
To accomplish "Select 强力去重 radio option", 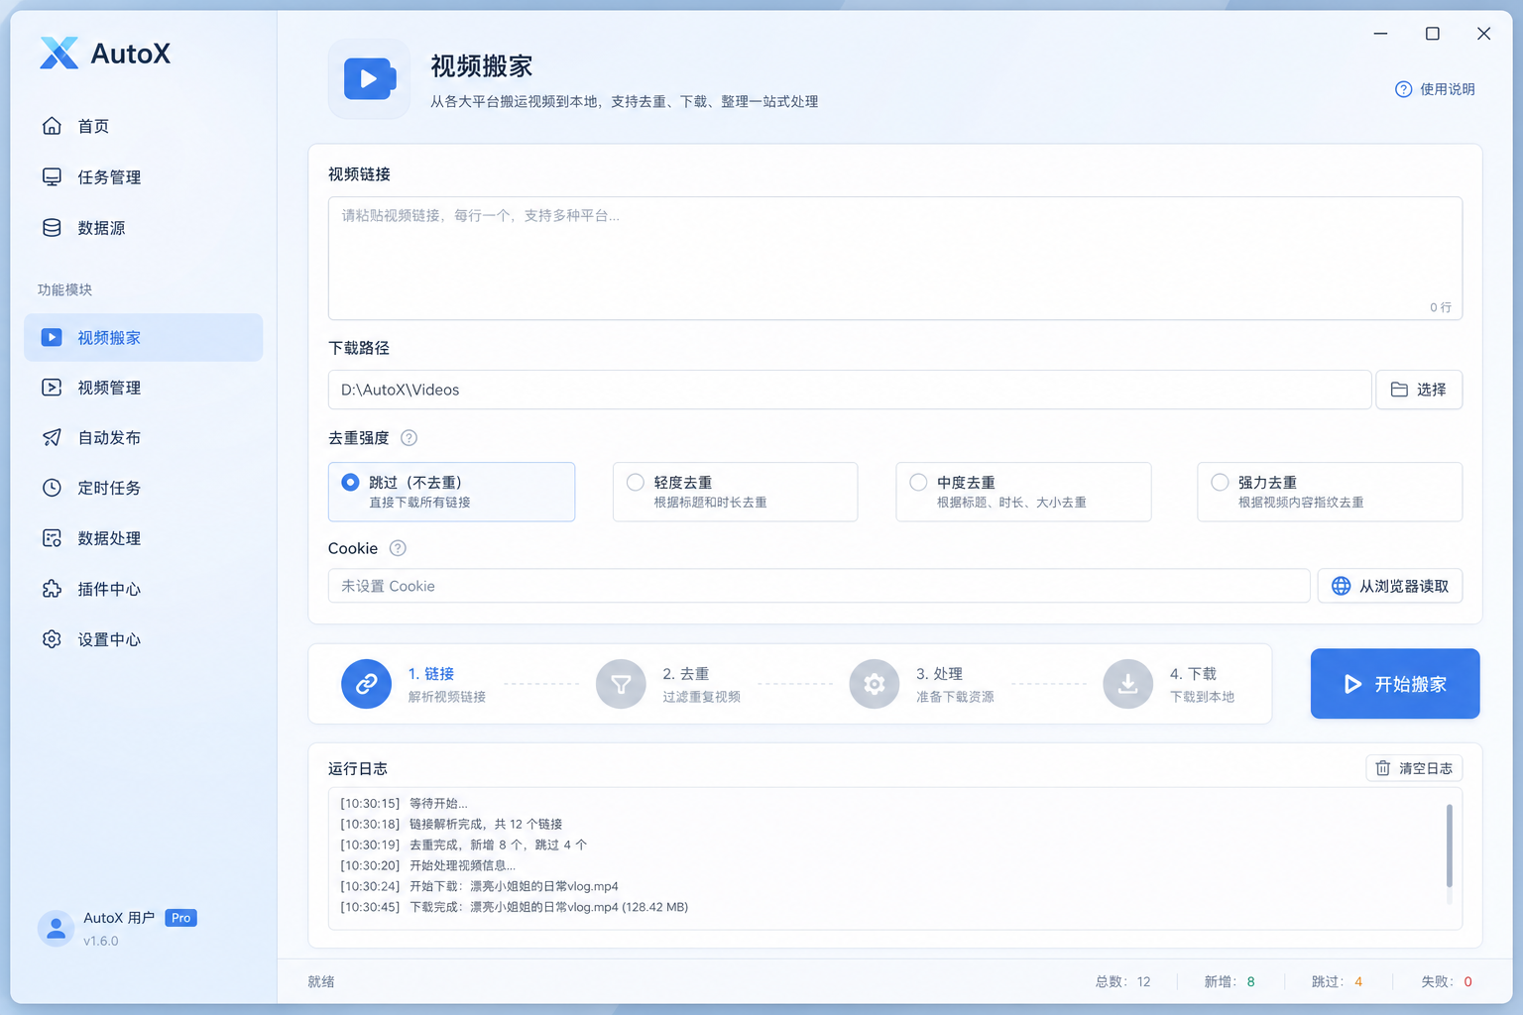I will [x=1330, y=492].
